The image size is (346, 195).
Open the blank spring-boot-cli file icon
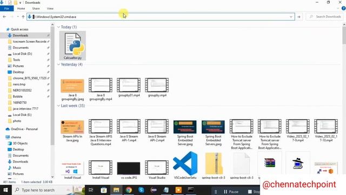pyautogui.click(x=242, y=164)
